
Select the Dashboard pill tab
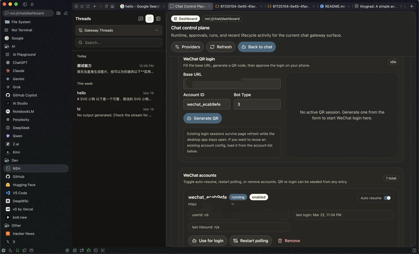point(185,19)
